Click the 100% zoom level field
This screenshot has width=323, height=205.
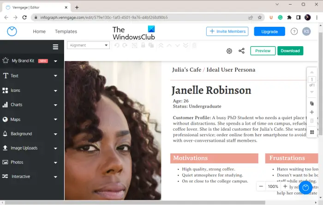(273, 187)
